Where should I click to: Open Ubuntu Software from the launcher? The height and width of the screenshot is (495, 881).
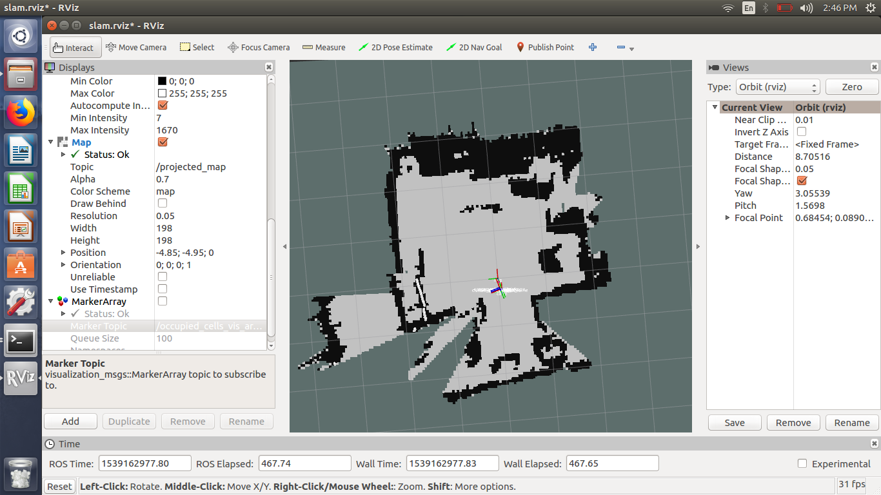21,264
